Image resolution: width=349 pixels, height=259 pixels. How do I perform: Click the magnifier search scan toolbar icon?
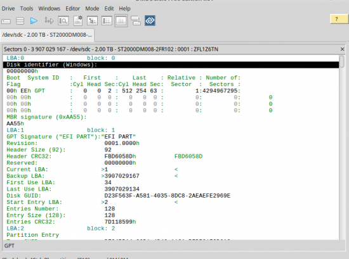click(x=63, y=21)
